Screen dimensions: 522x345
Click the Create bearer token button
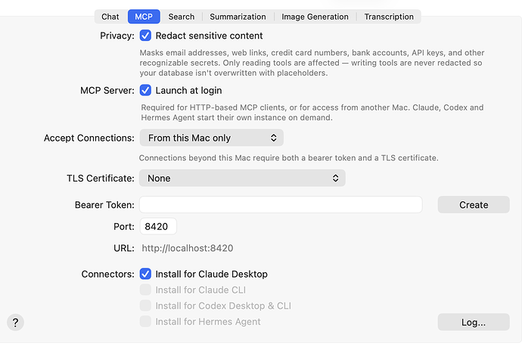tap(474, 205)
